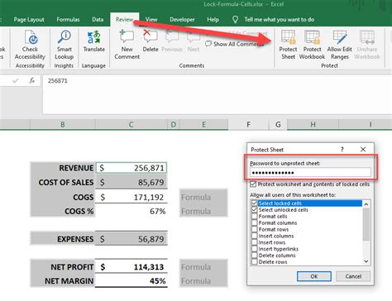Enable Delete rows permission
The height and width of the screenshot is (301, 392).
255,262
